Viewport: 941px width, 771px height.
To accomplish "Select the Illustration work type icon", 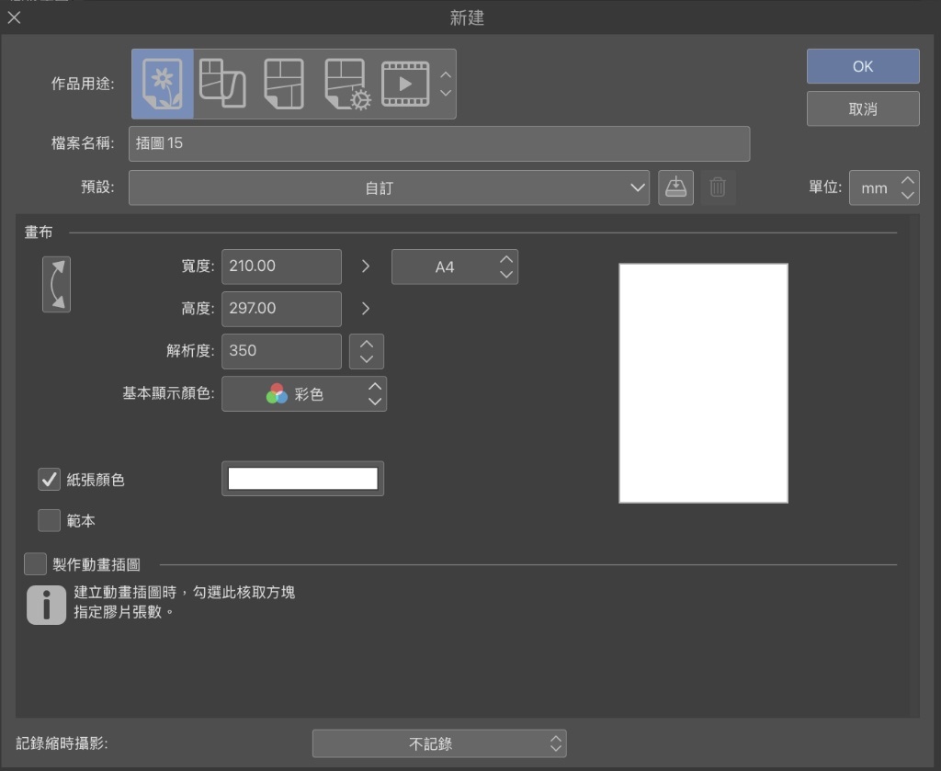I will pos(163,84).
